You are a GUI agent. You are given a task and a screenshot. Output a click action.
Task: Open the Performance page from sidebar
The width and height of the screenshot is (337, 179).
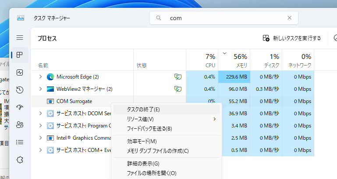(19, 72)
